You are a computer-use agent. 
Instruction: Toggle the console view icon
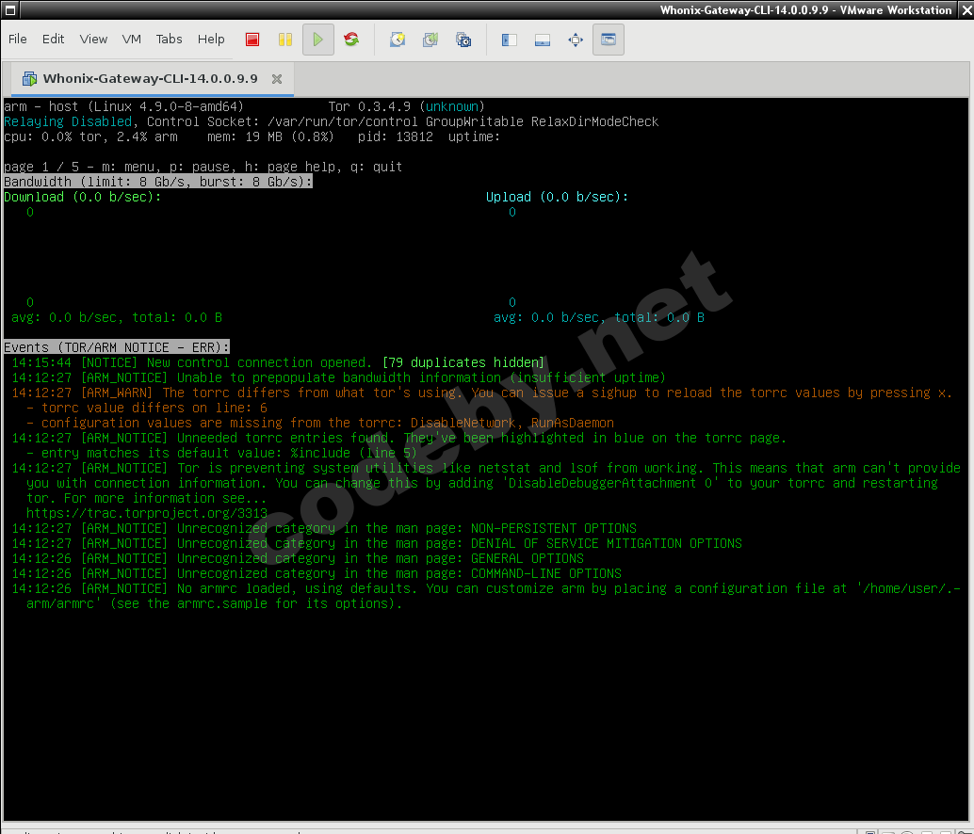click(609, 40)
